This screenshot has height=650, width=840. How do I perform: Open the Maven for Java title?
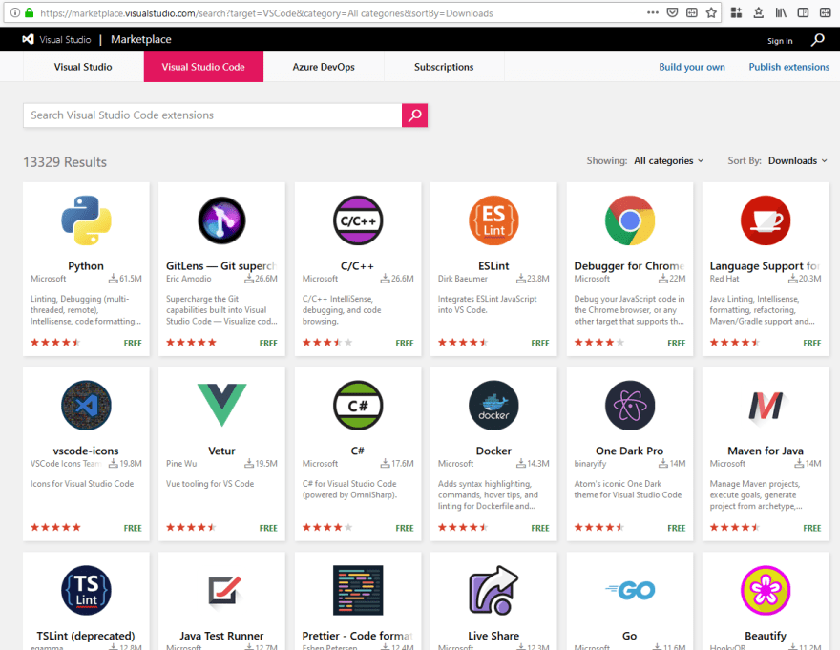click(765, 451)
